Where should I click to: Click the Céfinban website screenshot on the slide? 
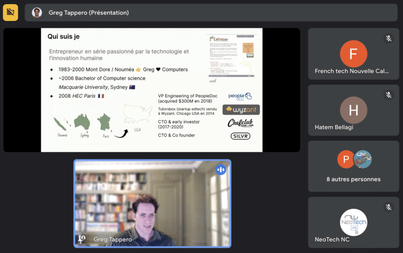pos(231,56)
